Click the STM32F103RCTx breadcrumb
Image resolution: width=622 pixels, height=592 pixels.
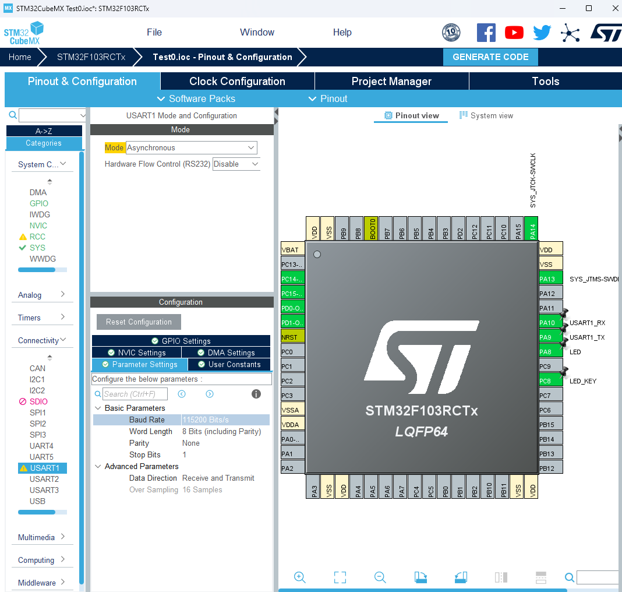(91, 57)
